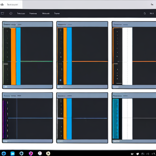The height and width of the screenshot is (156, 156).
Task: Click the square panel icon in dark toolbar
Action: click(2, 13)
